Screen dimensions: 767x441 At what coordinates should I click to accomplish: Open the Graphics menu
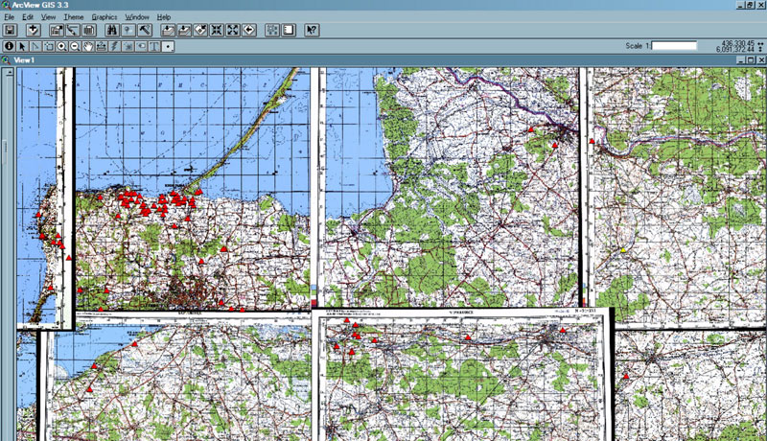[105, 17]
